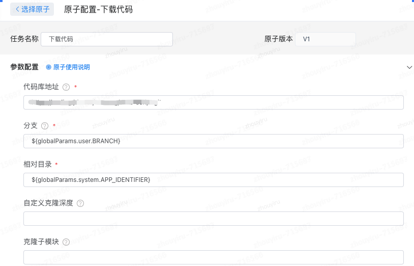Click the 任务名称 label
Image resolution: width=414 pixels, height=266 pixels.
pyautogui.click(x=24, y=39)
